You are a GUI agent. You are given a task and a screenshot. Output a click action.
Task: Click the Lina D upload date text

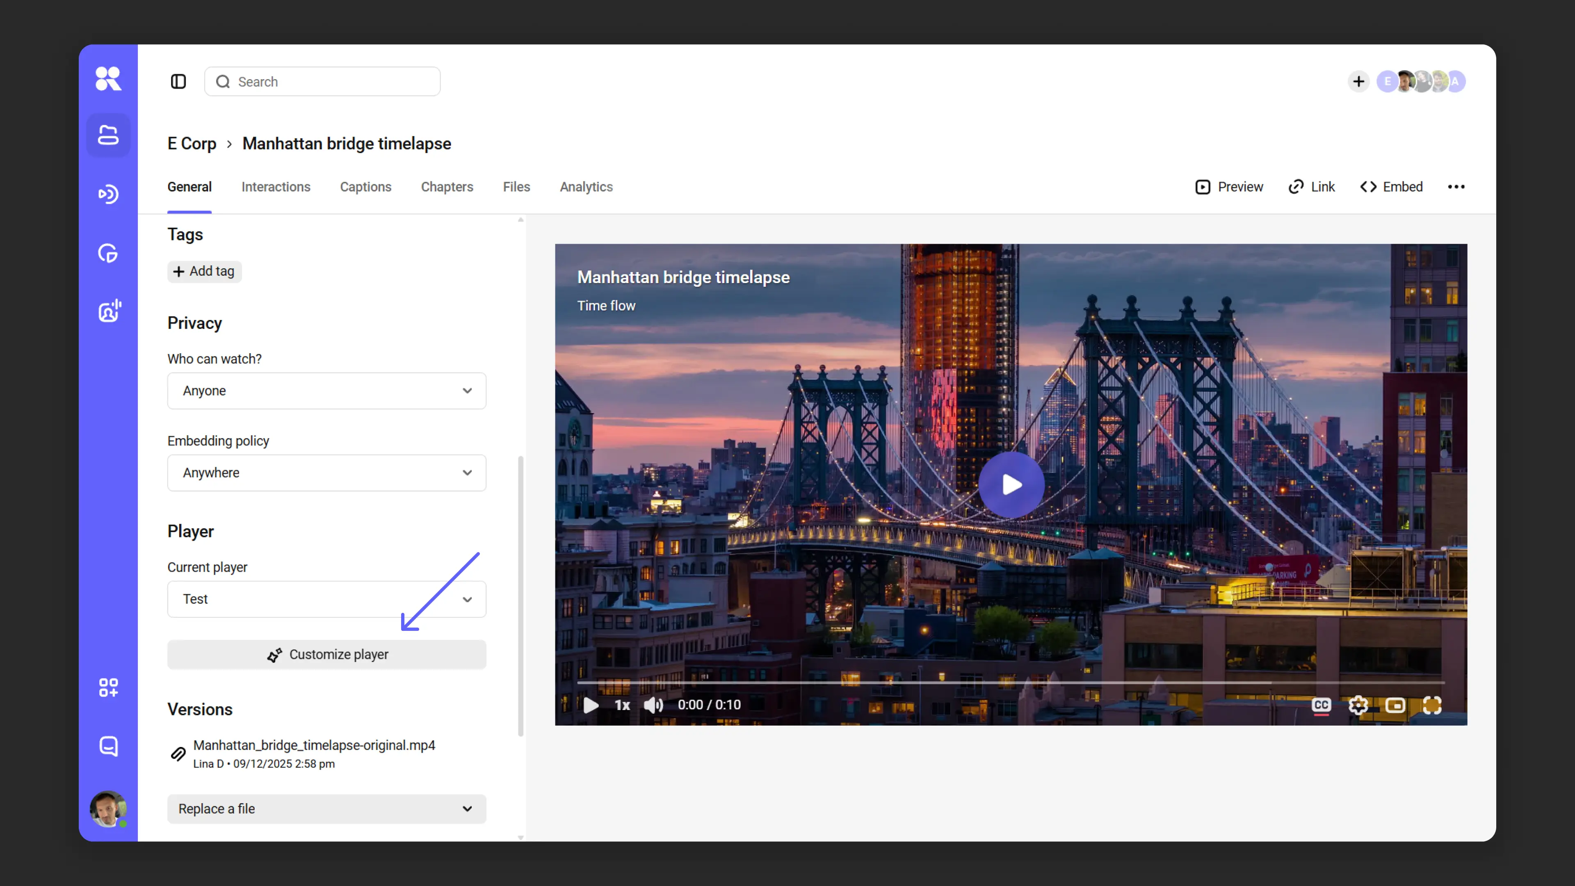click(264, 764)
